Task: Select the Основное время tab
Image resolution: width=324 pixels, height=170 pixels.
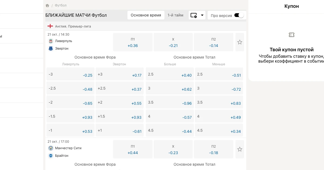Action: 146,15
